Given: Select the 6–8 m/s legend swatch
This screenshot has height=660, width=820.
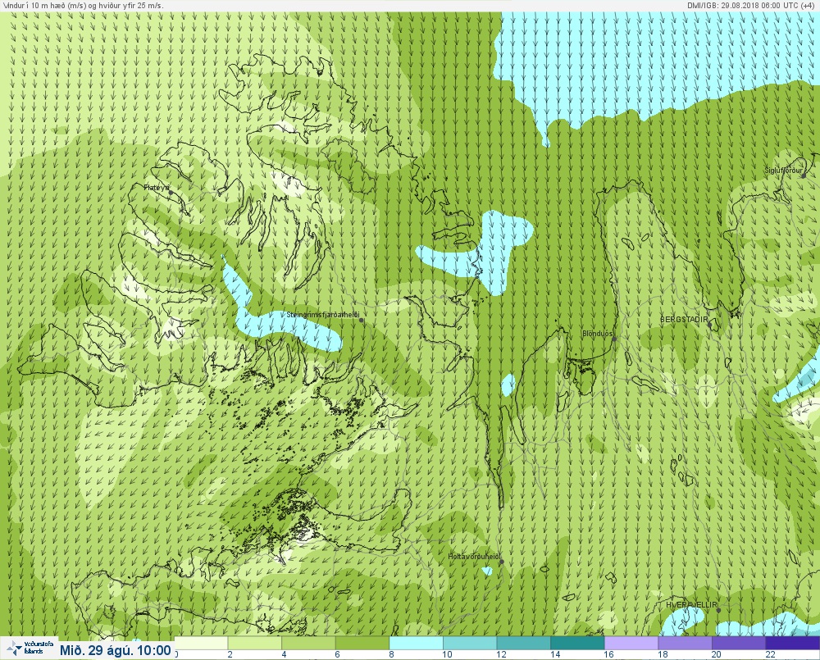Looking at the screenshot, I should [x=363, y=643].
